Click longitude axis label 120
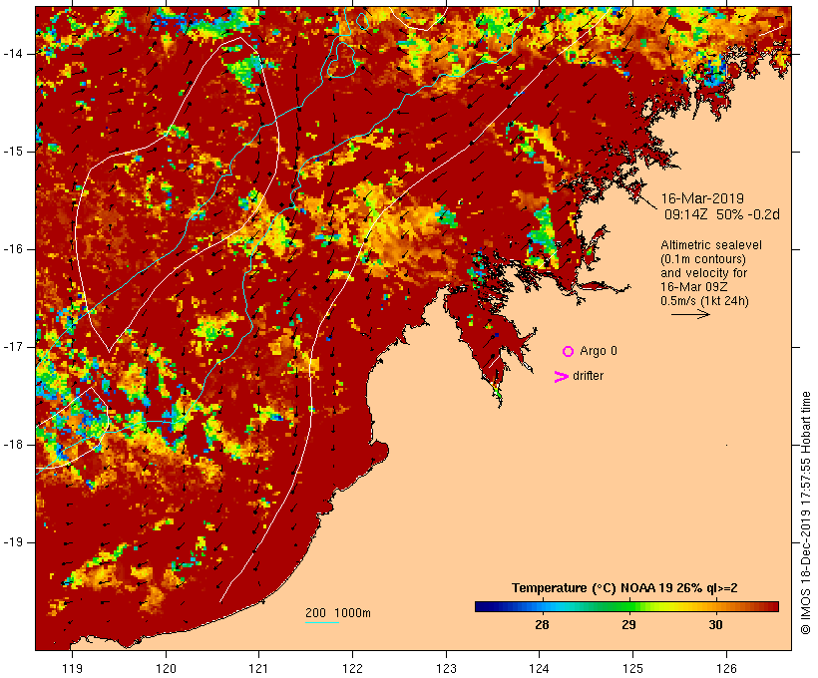This screenshot has height=678, width=818. 166,668
